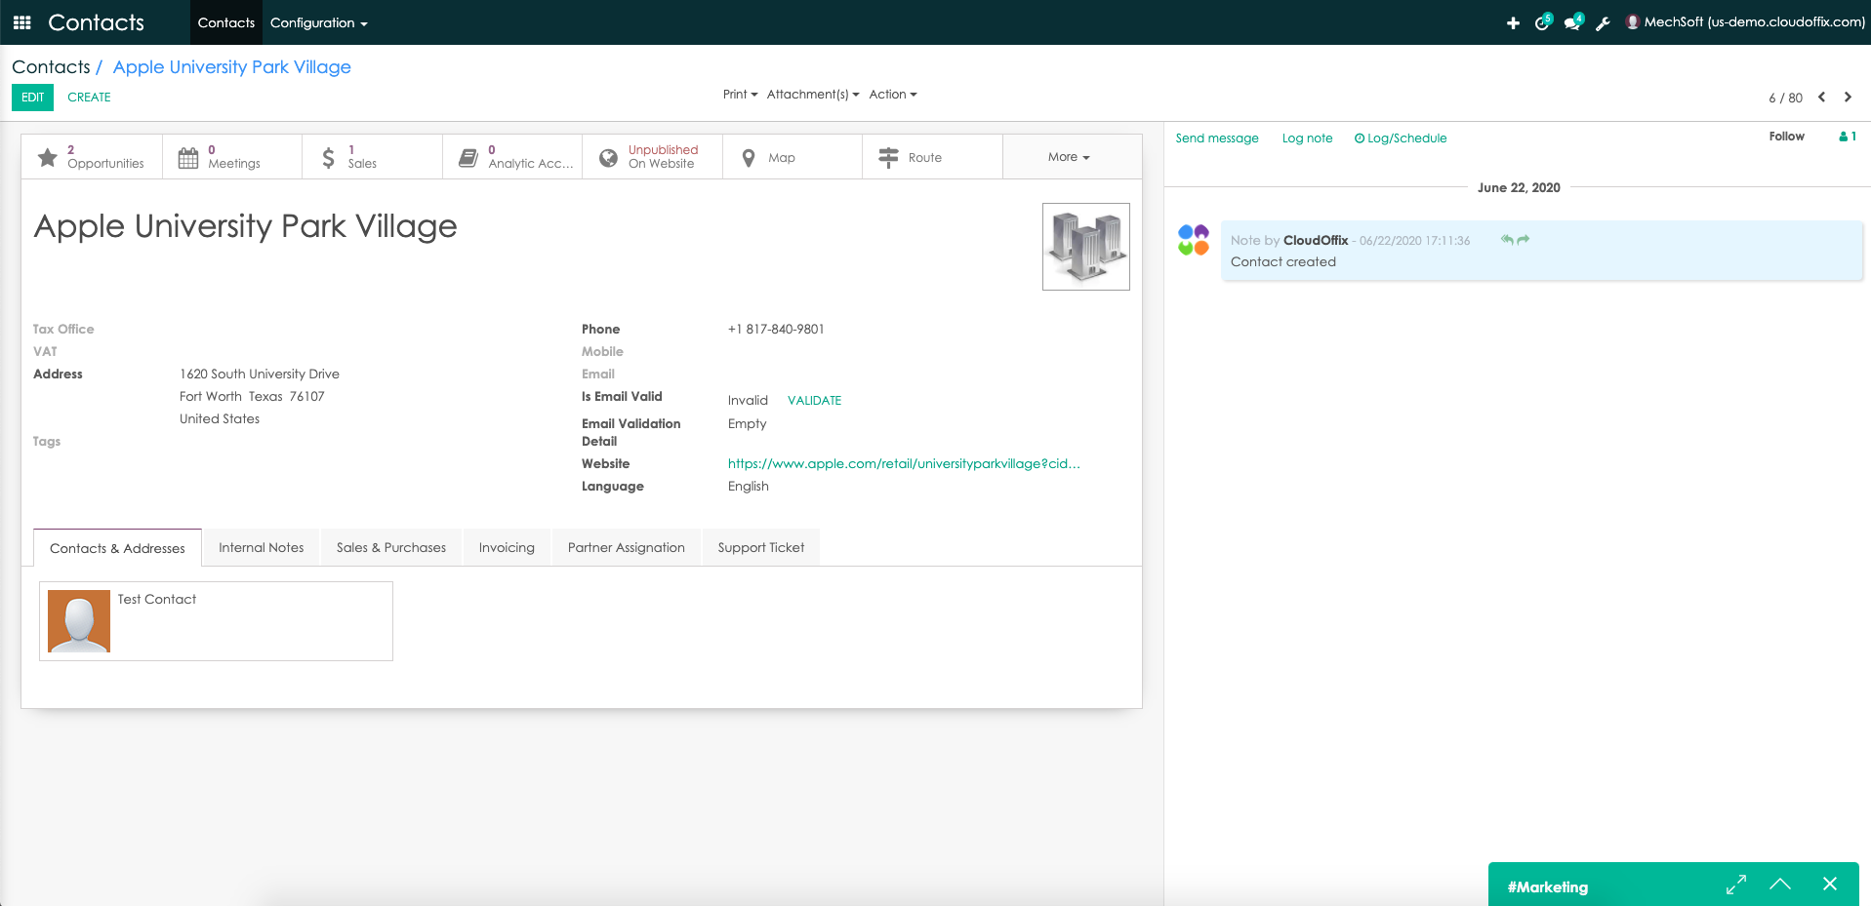Click the EDIT button
This screenshot has height=906, width=1871.
click(33, 98)
